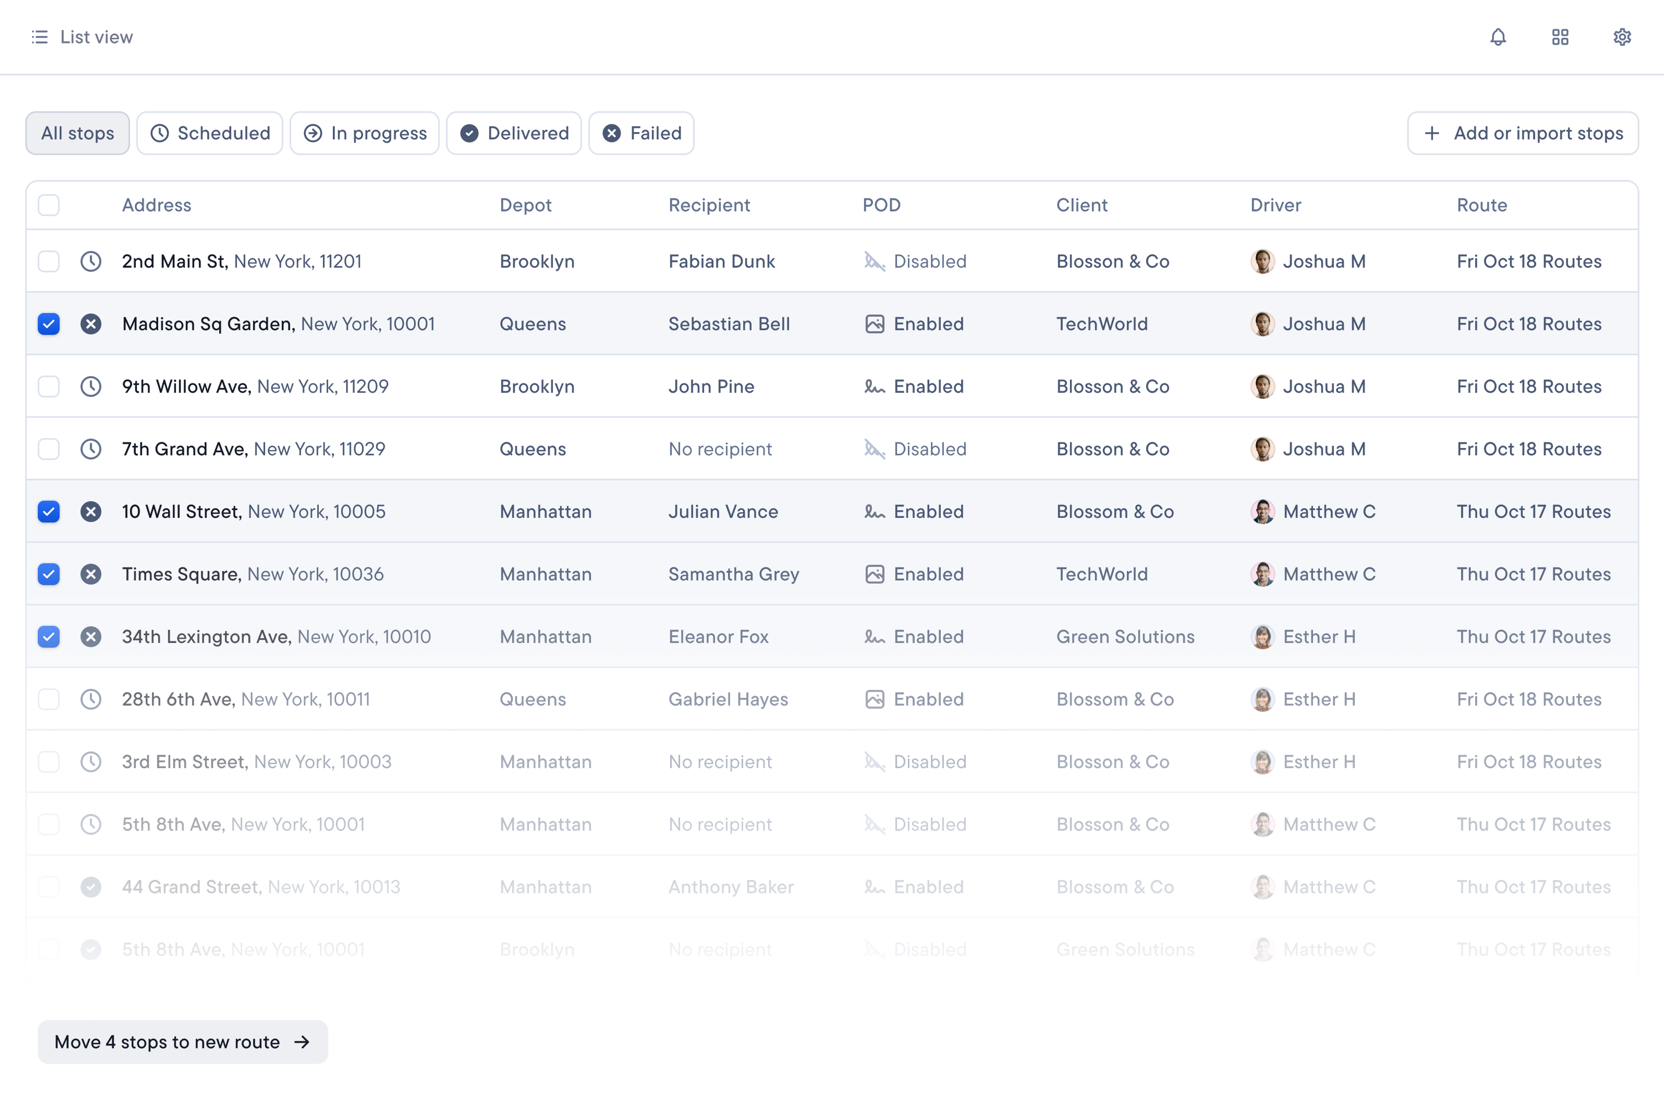This screenshot has width=1664, height=1101.
Task: Click scheduled clock icon for 28th 6th Ave
Action: (91, 698)
